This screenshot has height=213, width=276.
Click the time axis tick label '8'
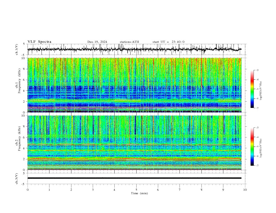[201, 190]
